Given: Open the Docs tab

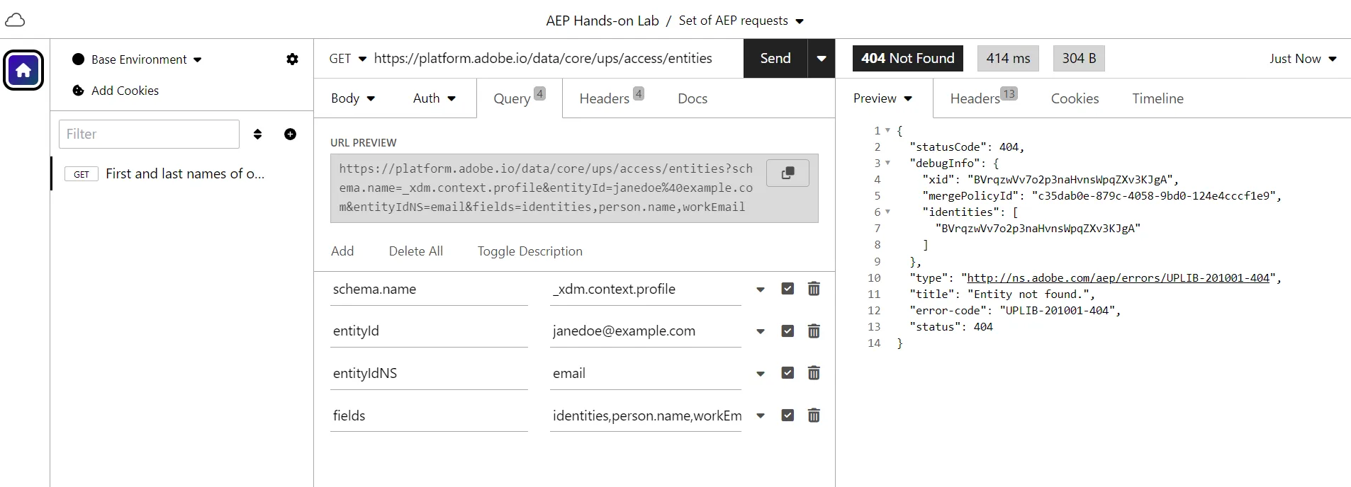Looking at the screenshot, I should pyautogui.click(x=693, y=98).
